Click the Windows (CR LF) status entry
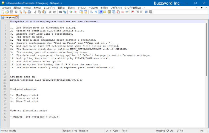This screenshot has width=209, height=133. click(164, 131)
